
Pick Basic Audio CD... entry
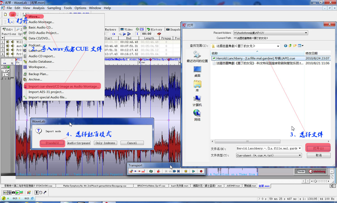41,28
